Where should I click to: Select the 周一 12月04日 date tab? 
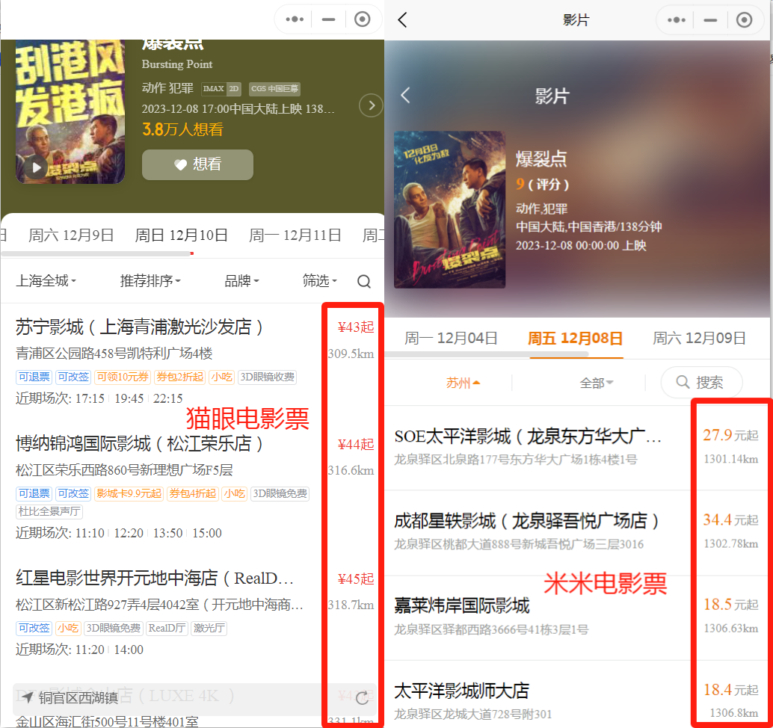pyautogui.click(x=451, y=338)
